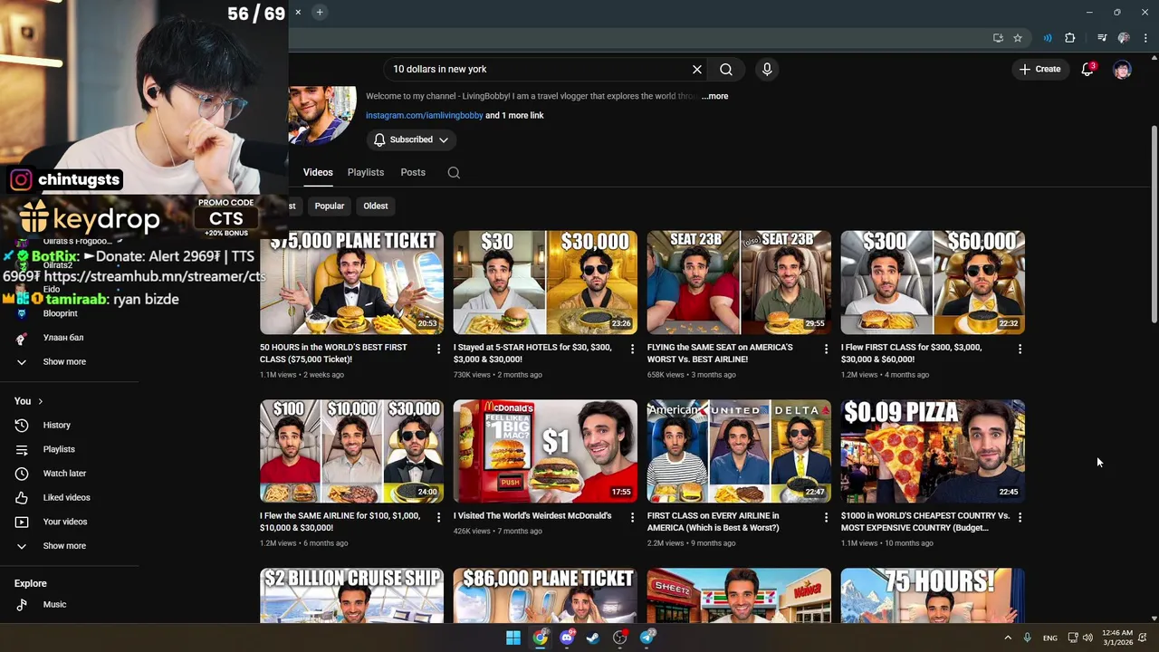The height and width of the screenshot is (652, 1159).
Task: Open Liked videos in the sidebar
Action: pos(69,497)
